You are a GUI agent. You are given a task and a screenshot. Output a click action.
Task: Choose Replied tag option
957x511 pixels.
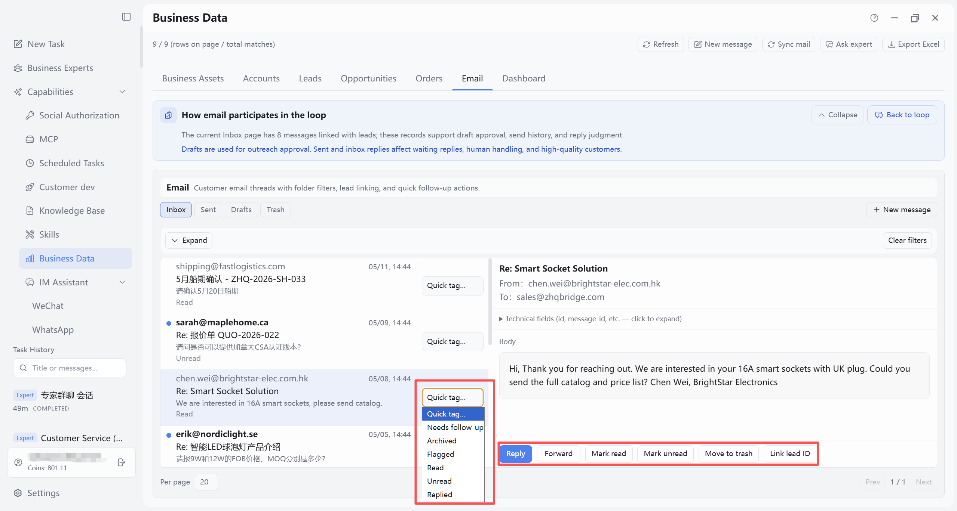coord(453,495)
